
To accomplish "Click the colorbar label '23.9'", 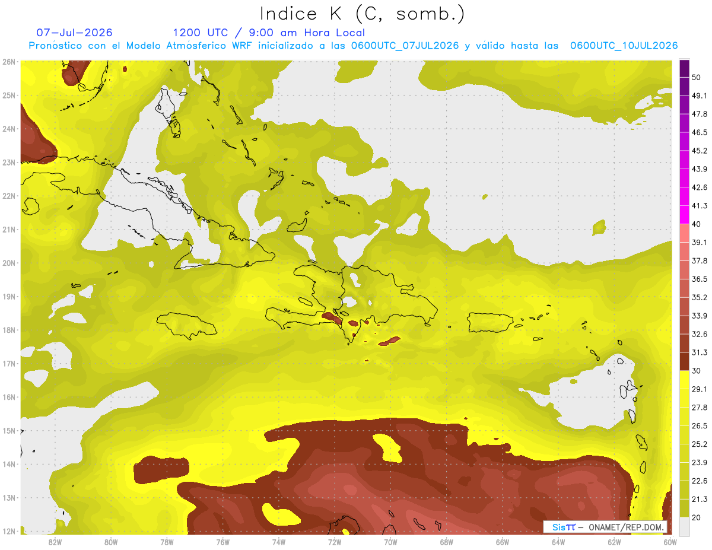I will [x=700, y=463].
